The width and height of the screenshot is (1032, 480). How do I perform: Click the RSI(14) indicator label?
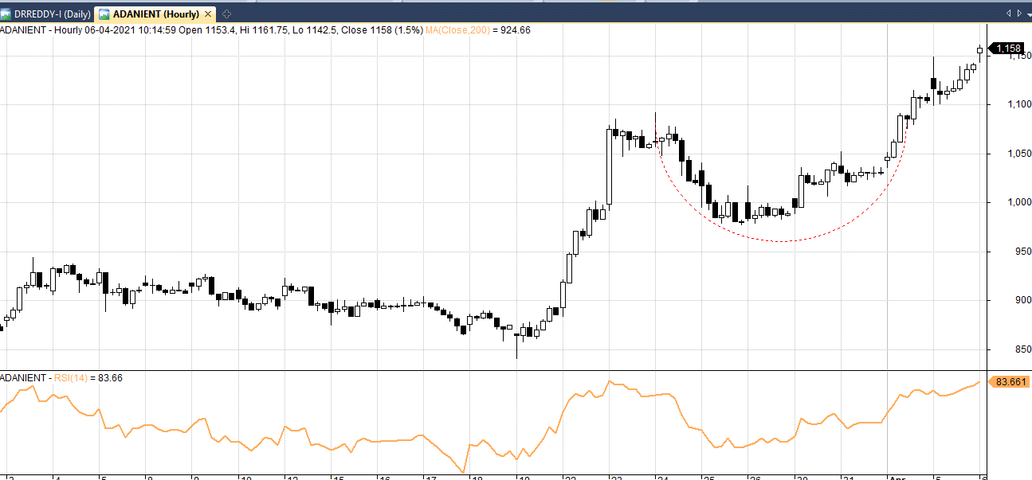(x=72, y=377)
